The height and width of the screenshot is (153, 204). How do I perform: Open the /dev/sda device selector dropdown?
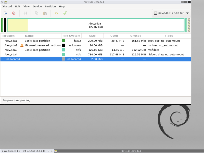pos(171,13)
